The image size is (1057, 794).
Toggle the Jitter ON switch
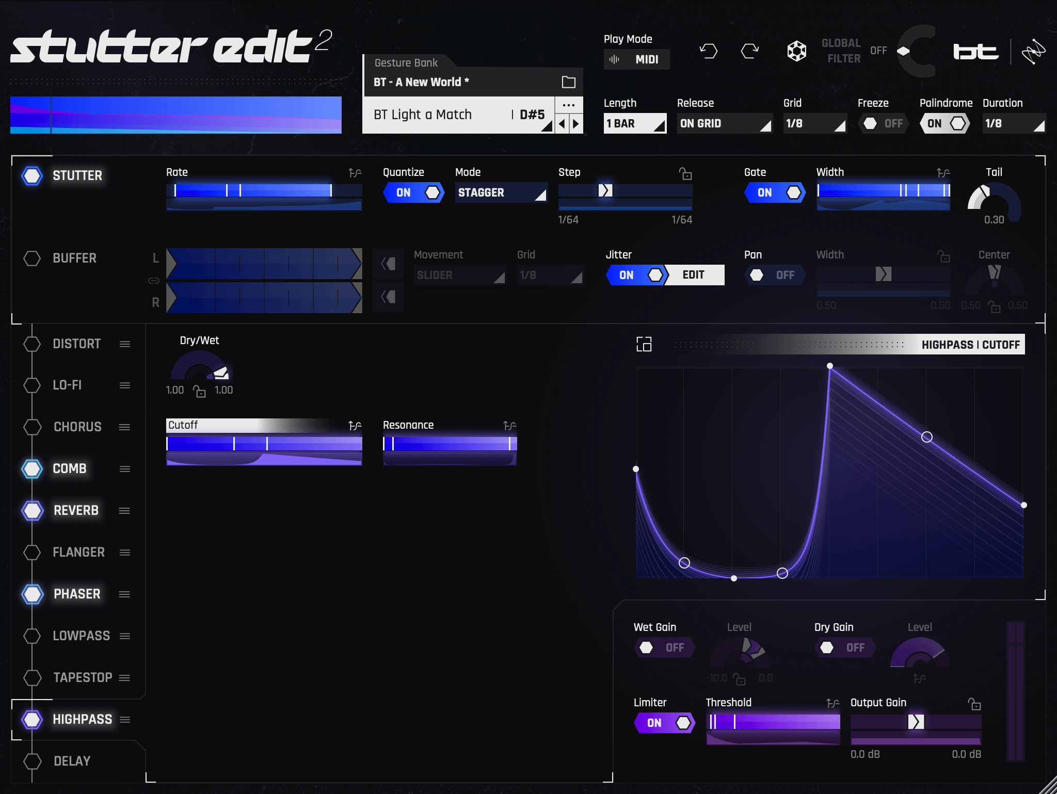pos(637,275)
